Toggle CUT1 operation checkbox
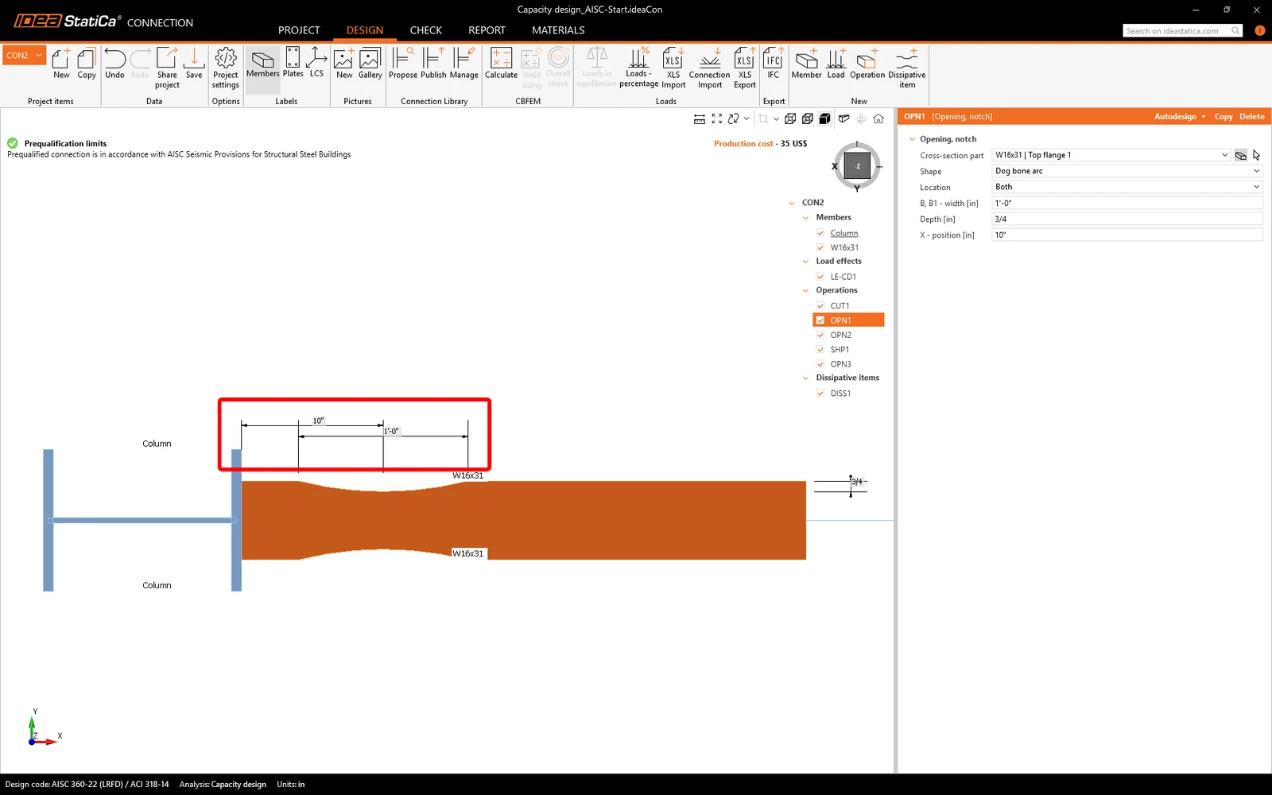1272x795 pixels. point(820,305)
